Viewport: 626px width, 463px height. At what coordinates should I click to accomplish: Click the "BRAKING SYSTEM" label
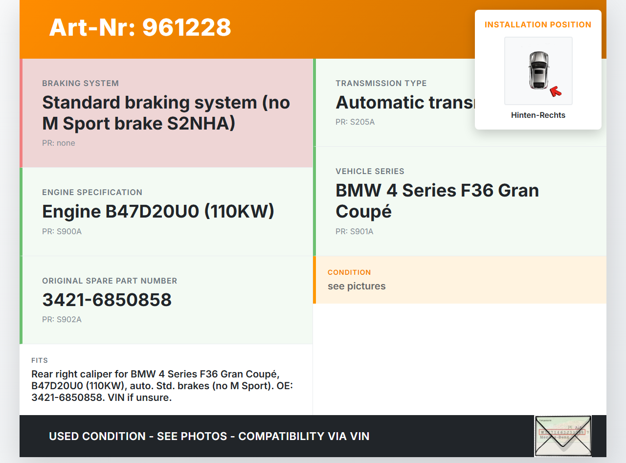[81, 84]
